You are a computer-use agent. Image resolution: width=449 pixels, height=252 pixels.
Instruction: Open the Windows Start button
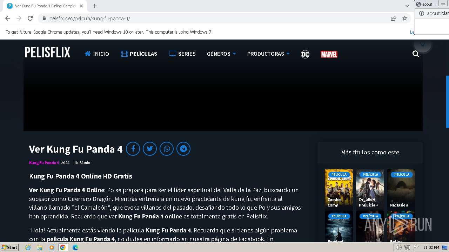(9, 247)
